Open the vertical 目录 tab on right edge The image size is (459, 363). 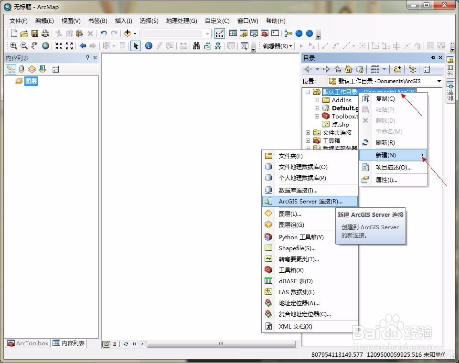(x=450, y=66)
